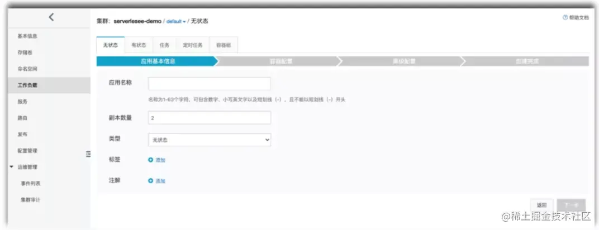Open 事件列表 under 运维管理
The image size is (599, 230).
31,184
